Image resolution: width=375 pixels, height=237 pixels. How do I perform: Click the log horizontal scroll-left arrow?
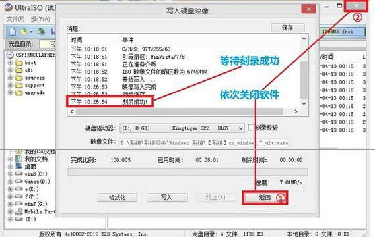tap(72, 111)
